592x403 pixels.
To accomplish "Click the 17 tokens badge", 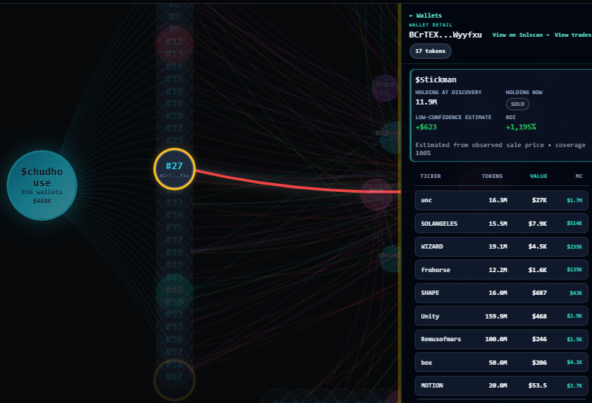I will click(x=430, y=51).
